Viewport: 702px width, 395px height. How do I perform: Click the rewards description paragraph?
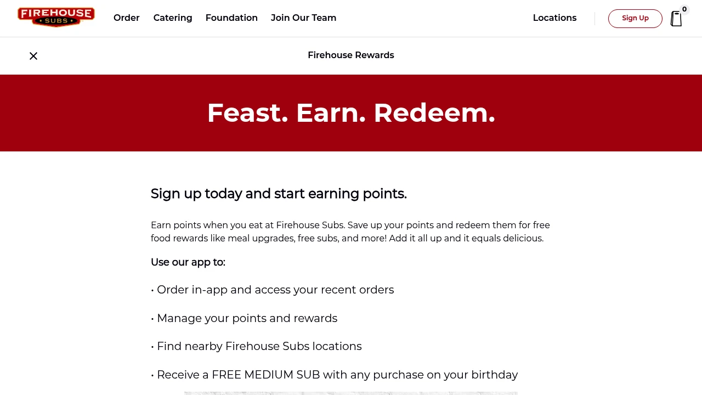coord(350,232)
